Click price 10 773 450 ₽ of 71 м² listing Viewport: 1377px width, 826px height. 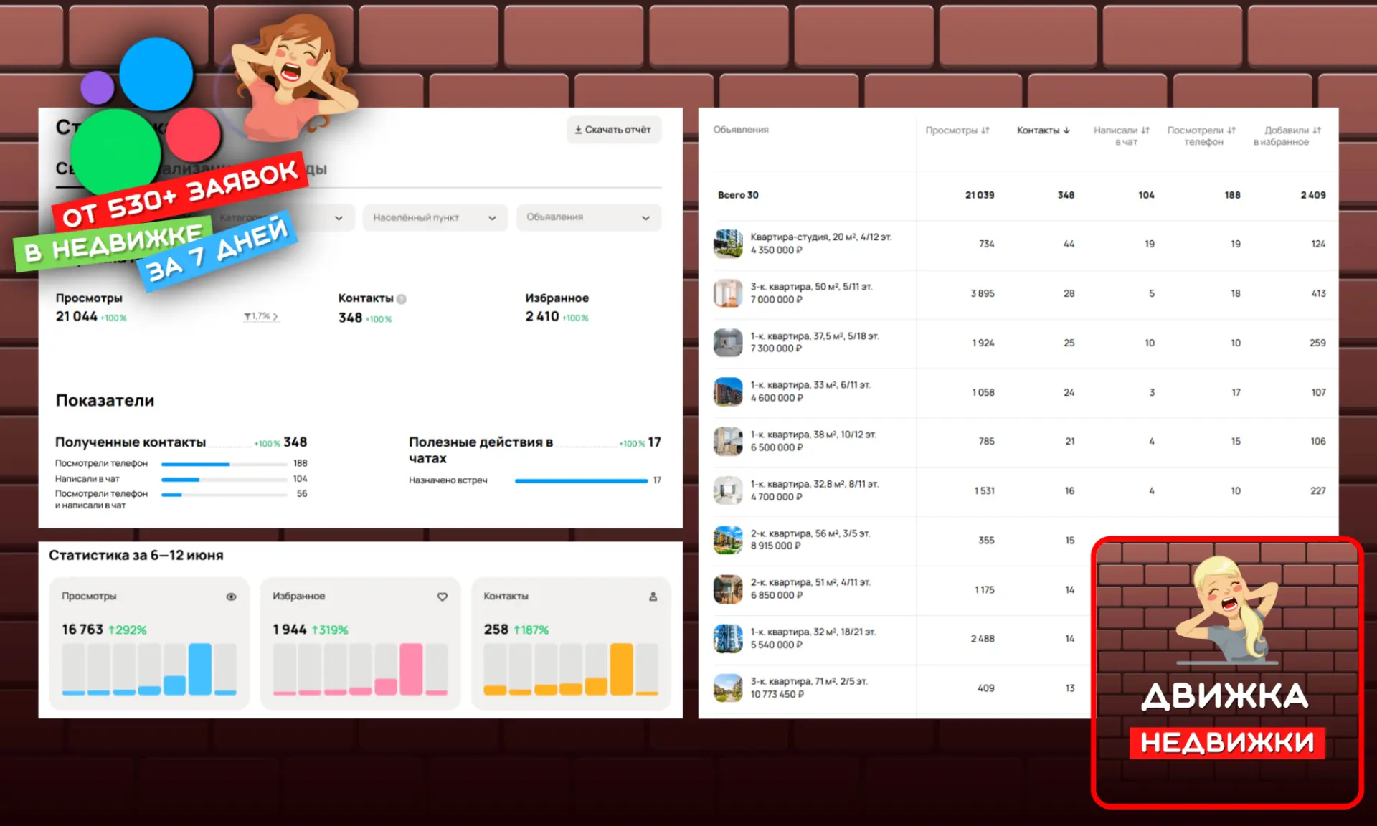(777, 694)
